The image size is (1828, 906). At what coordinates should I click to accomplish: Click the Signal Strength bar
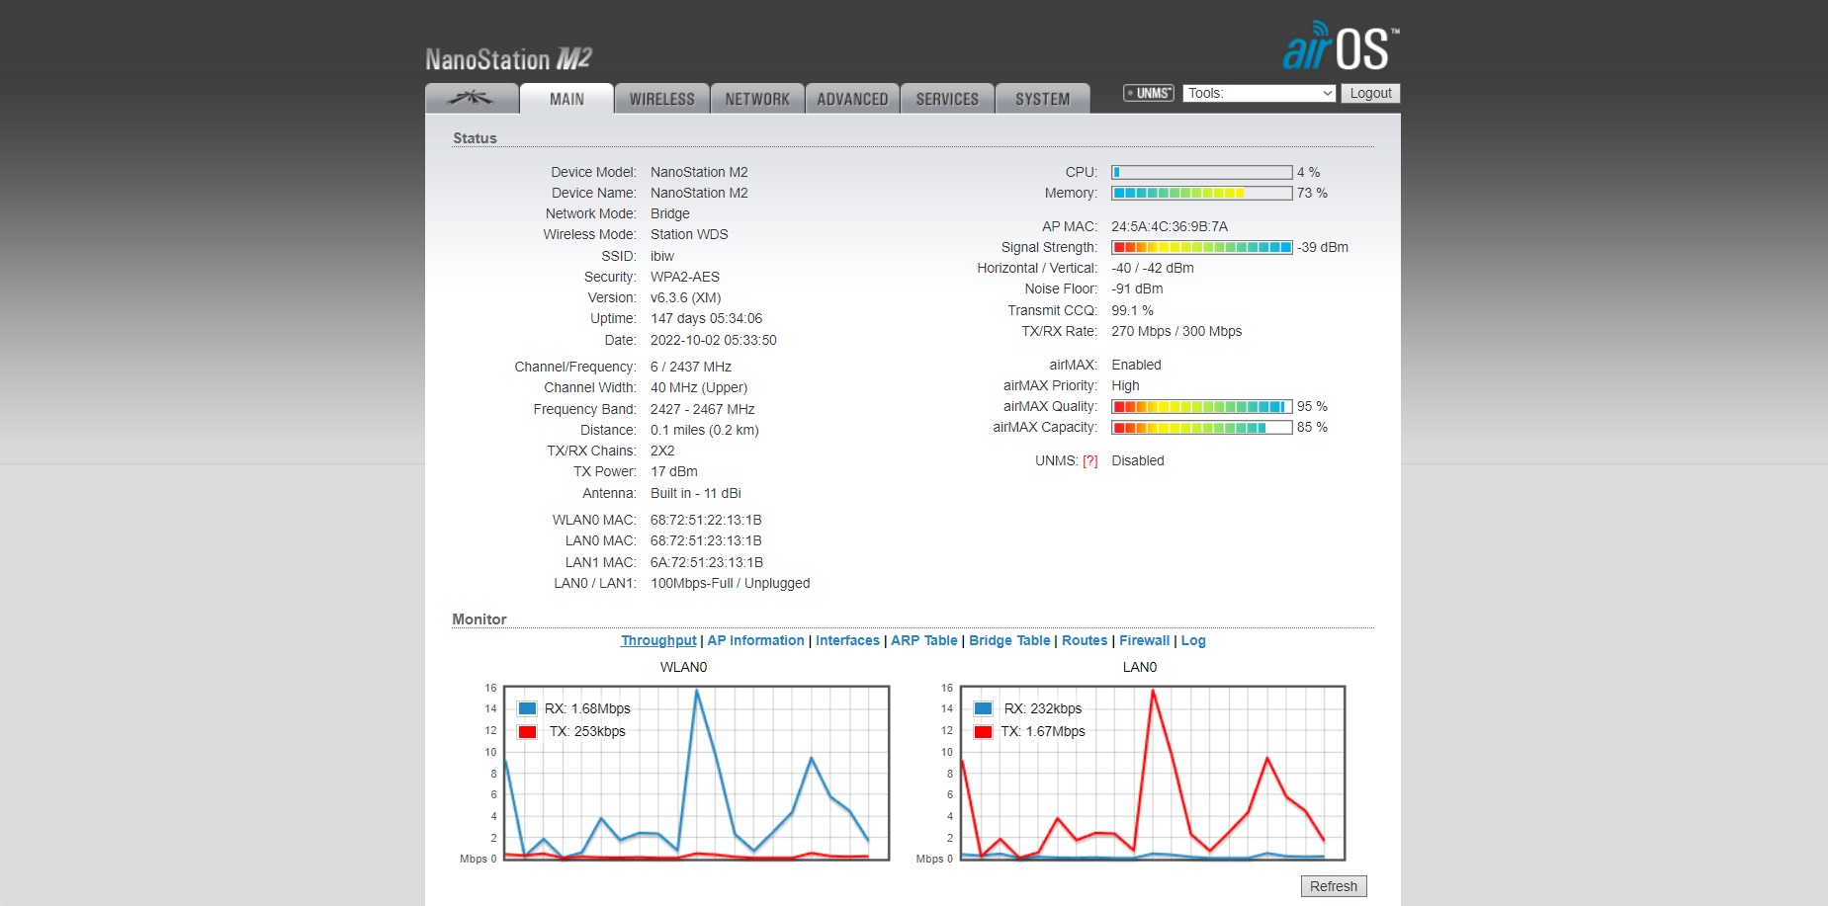(x=1201, y=247)
